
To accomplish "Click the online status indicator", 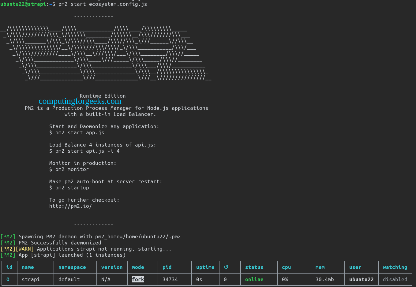I will click(254, 279).
